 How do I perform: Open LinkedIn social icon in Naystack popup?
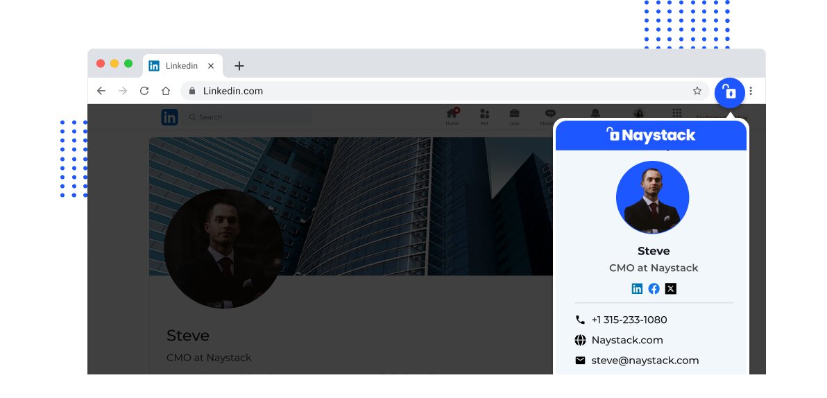click(x=637, y=288)
